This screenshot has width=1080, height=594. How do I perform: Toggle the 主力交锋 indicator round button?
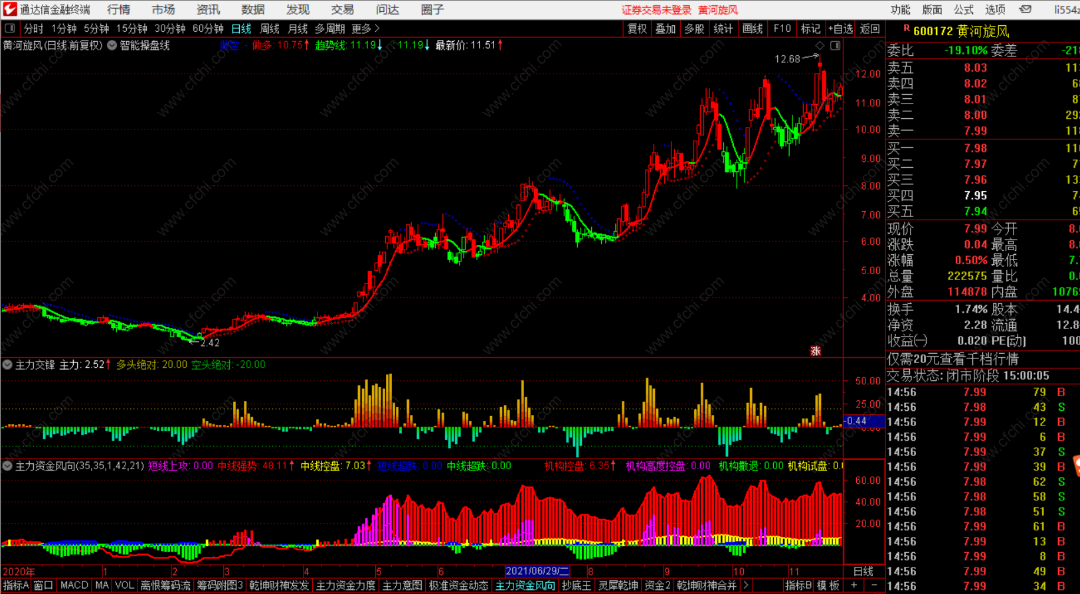(x=7, y=365)
